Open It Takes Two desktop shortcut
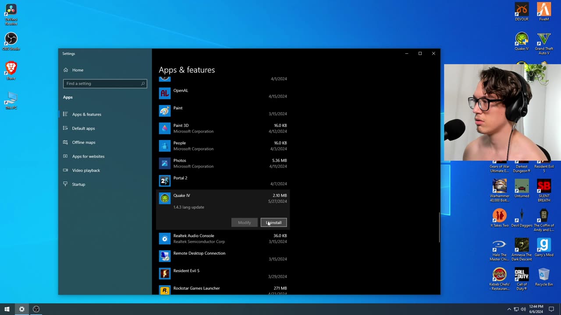This screenshot has width=561, height=315. pos(499,218)
